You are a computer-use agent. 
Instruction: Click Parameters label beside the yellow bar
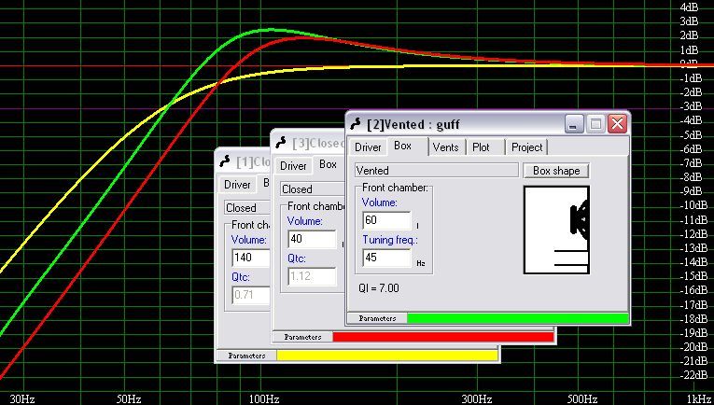coord(246,356)
